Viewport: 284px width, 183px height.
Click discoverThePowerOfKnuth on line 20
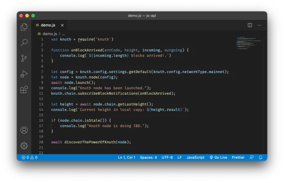tap(90, 142)
